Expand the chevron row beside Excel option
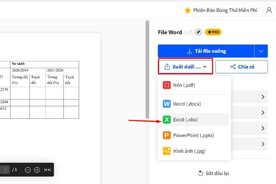 [x=263, y=128]
